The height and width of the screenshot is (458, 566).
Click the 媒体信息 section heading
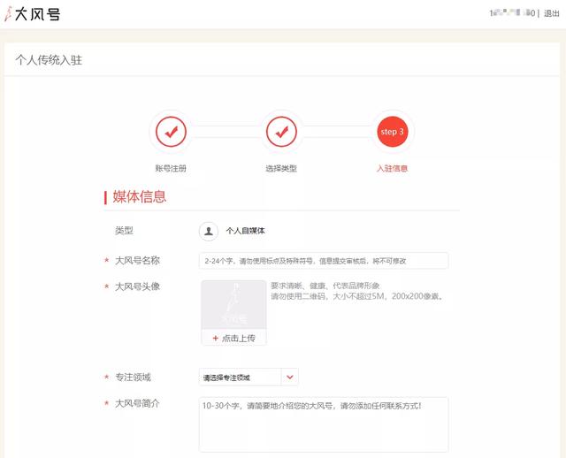tap(140, 196)
